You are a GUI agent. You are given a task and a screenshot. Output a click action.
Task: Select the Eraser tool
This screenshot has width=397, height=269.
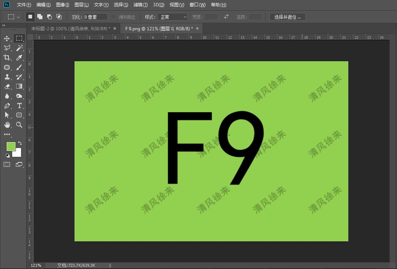click(x=7, y=86)
